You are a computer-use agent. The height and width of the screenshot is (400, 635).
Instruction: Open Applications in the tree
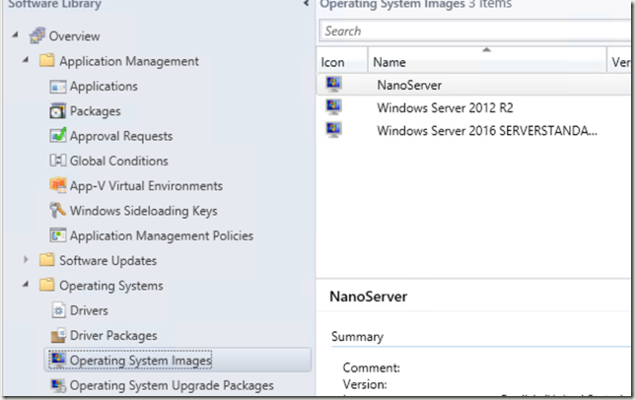pos(104,86)
